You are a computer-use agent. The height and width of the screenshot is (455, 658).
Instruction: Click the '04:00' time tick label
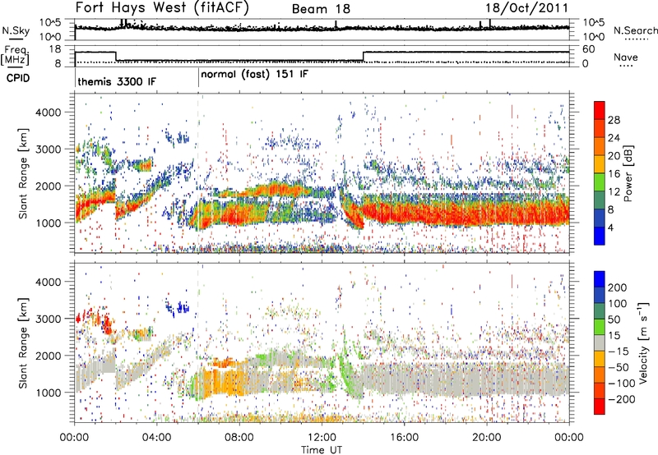[156, 438]
